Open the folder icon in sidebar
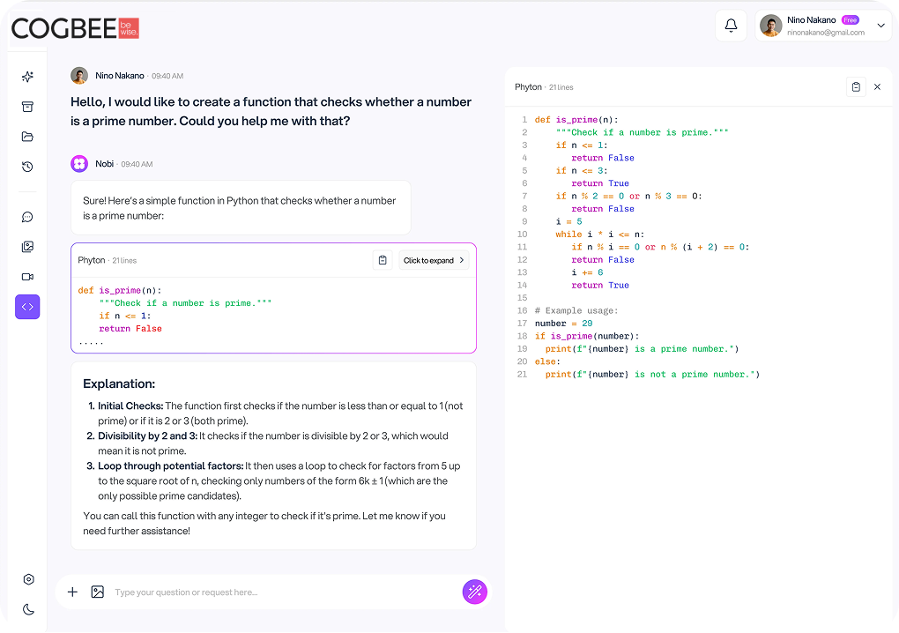This screenshot has height=633, width=899. tap(27, 137)
